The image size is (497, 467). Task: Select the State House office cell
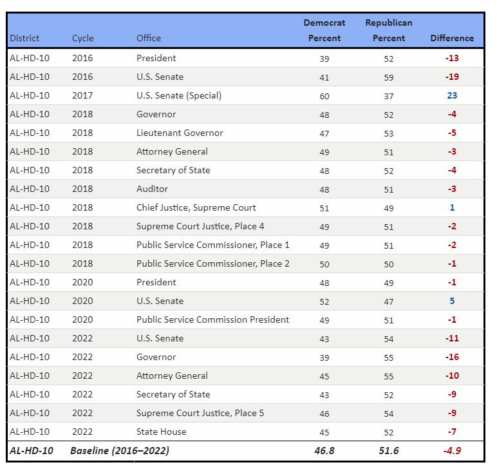click(162, 432)
